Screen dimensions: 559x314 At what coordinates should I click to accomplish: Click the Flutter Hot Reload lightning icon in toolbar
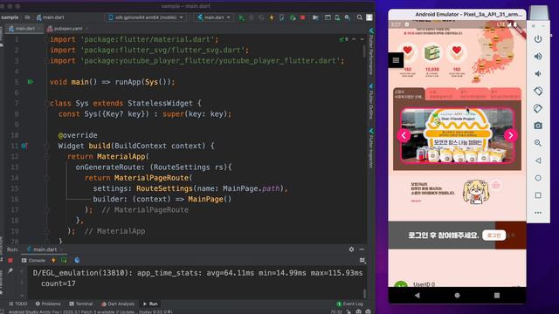[x=272, y=17]
